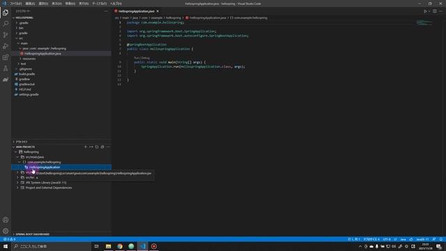Open the Explorer view in activity bar
This screenshot has width=446, height=251.
pyautogui.click(x=6, y=13)
